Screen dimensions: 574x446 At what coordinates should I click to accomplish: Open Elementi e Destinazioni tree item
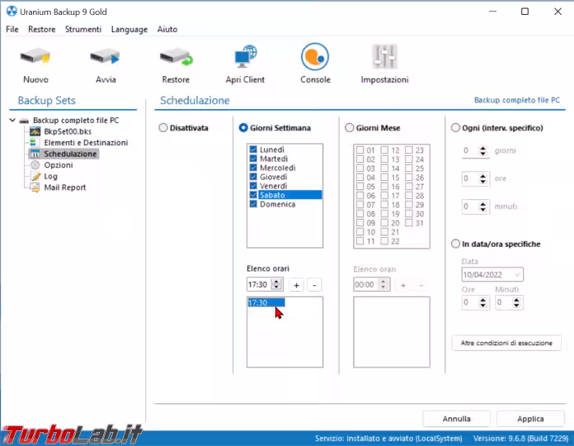click(x=86, y=143)
